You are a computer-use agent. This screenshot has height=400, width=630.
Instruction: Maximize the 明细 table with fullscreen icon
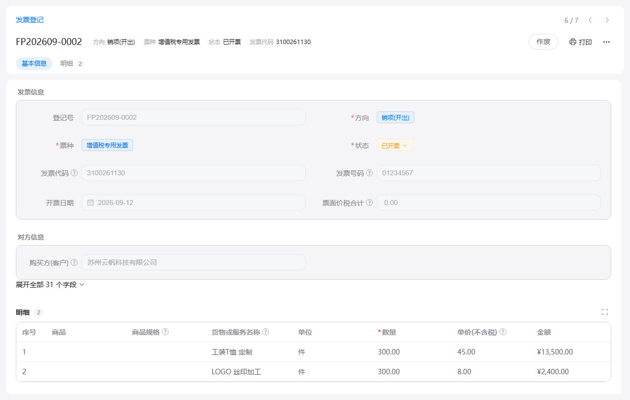(605, 312)
